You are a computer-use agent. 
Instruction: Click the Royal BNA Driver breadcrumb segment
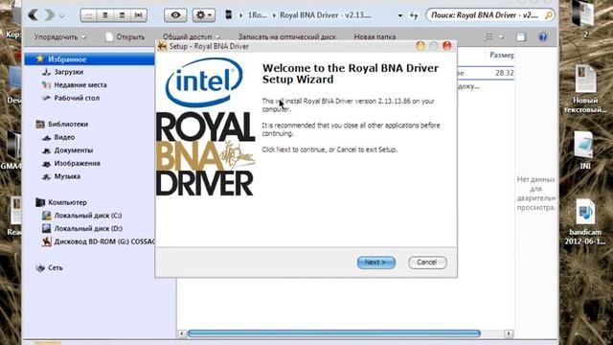pyautogui.click(x=326, y=15)
